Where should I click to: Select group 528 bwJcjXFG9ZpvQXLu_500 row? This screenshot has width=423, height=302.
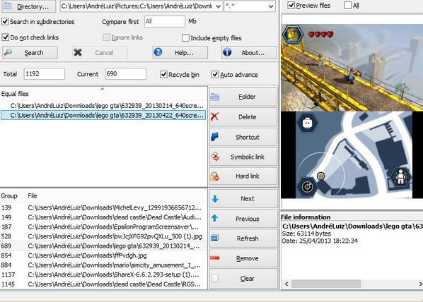coord(103,236)
